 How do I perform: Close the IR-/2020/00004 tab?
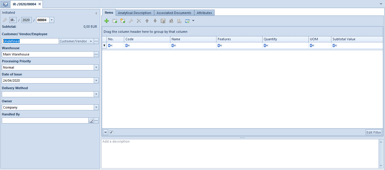pos(40,4)
